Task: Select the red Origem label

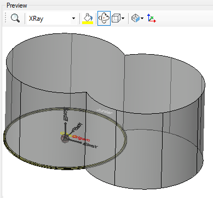Action: (x=81, y=138)
